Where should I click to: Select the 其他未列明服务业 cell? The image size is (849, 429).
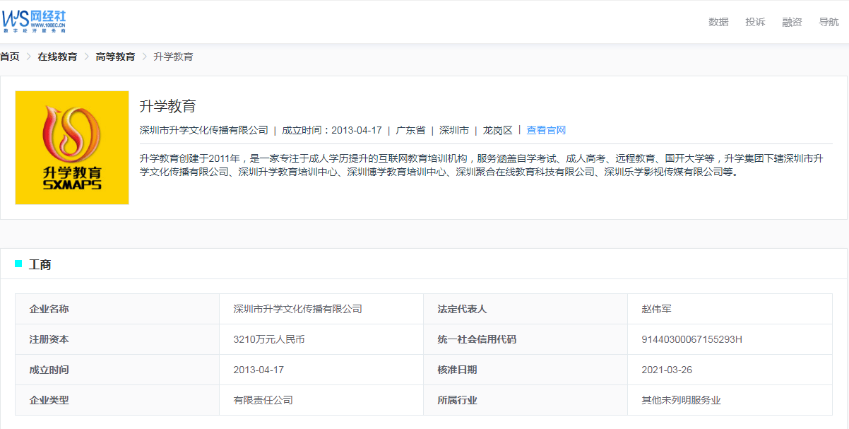click(730, 400)
